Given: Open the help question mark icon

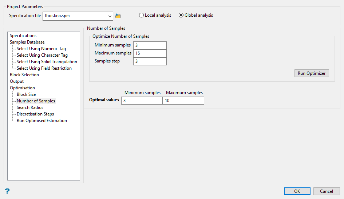Looking at the screenshot, I should [7, 191].
